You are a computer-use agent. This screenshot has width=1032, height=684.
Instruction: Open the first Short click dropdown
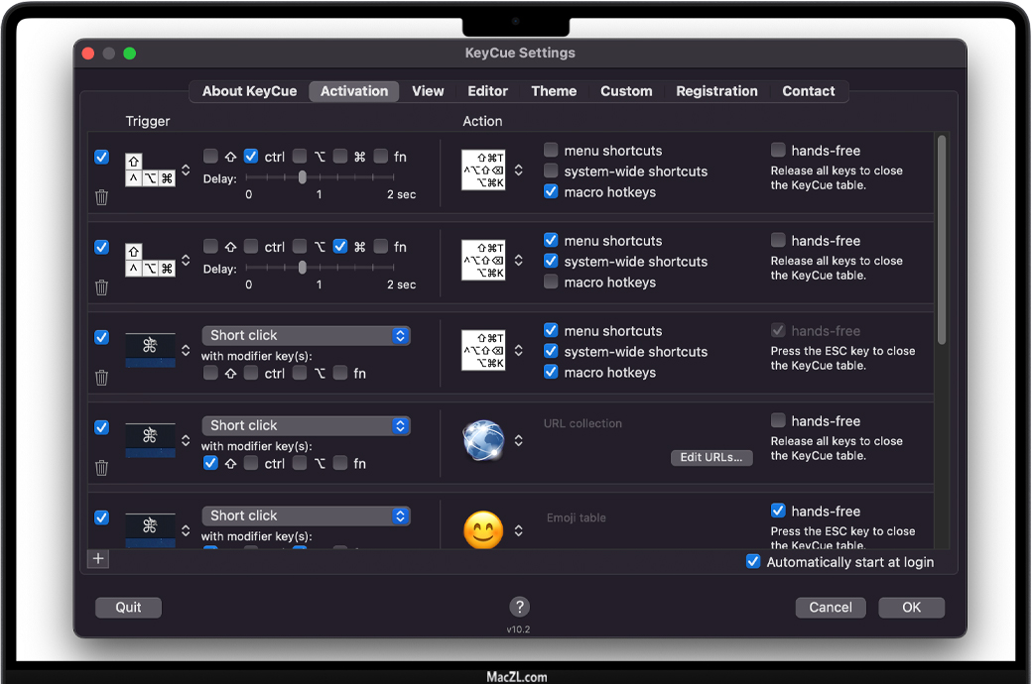[x=306, y=336]
